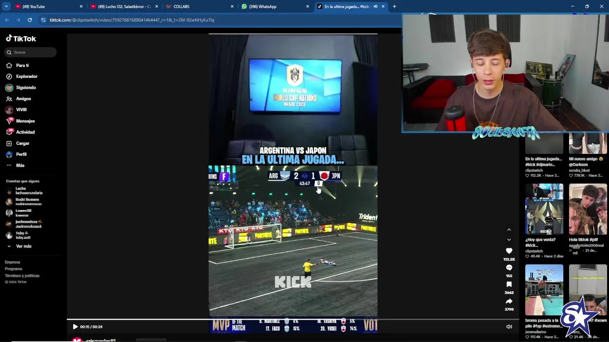Open the Programa footer link
609x342 pixels.
point(13,269)
